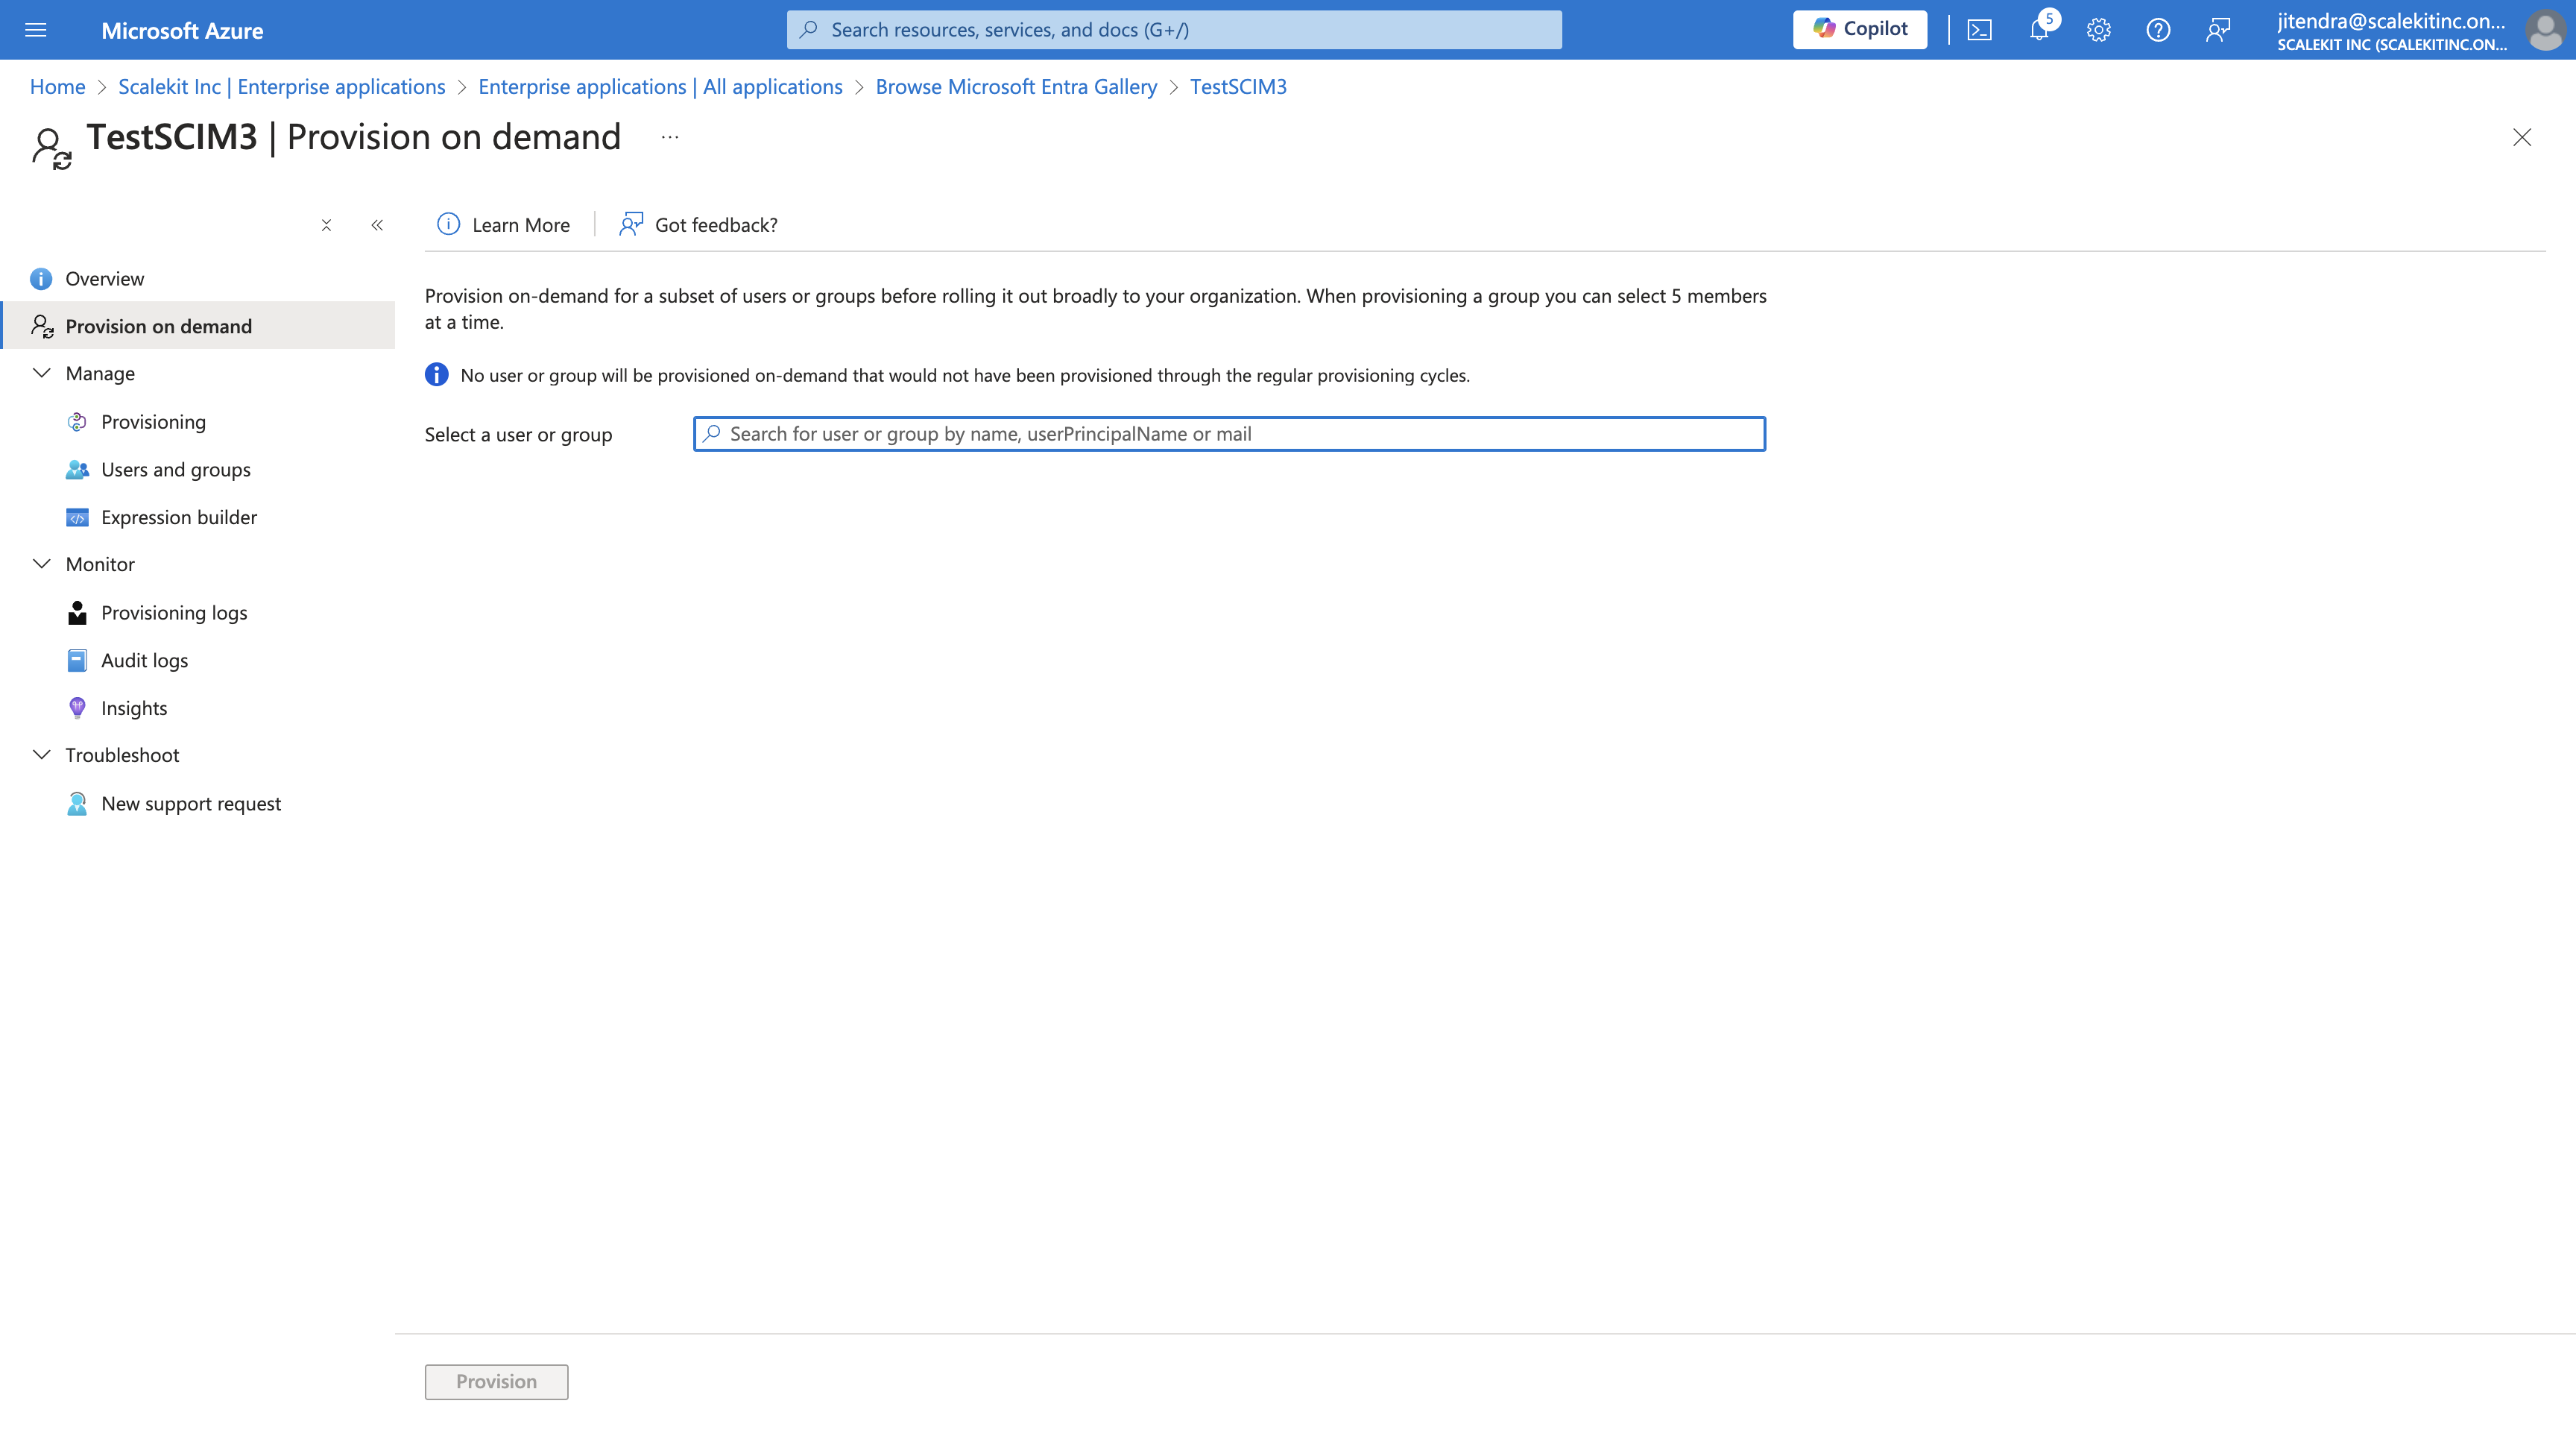Open Scalekit Inc | Enterprise applications breadcrumb
Viewport: 2576px width, 1430px height.
coord(281,86)
